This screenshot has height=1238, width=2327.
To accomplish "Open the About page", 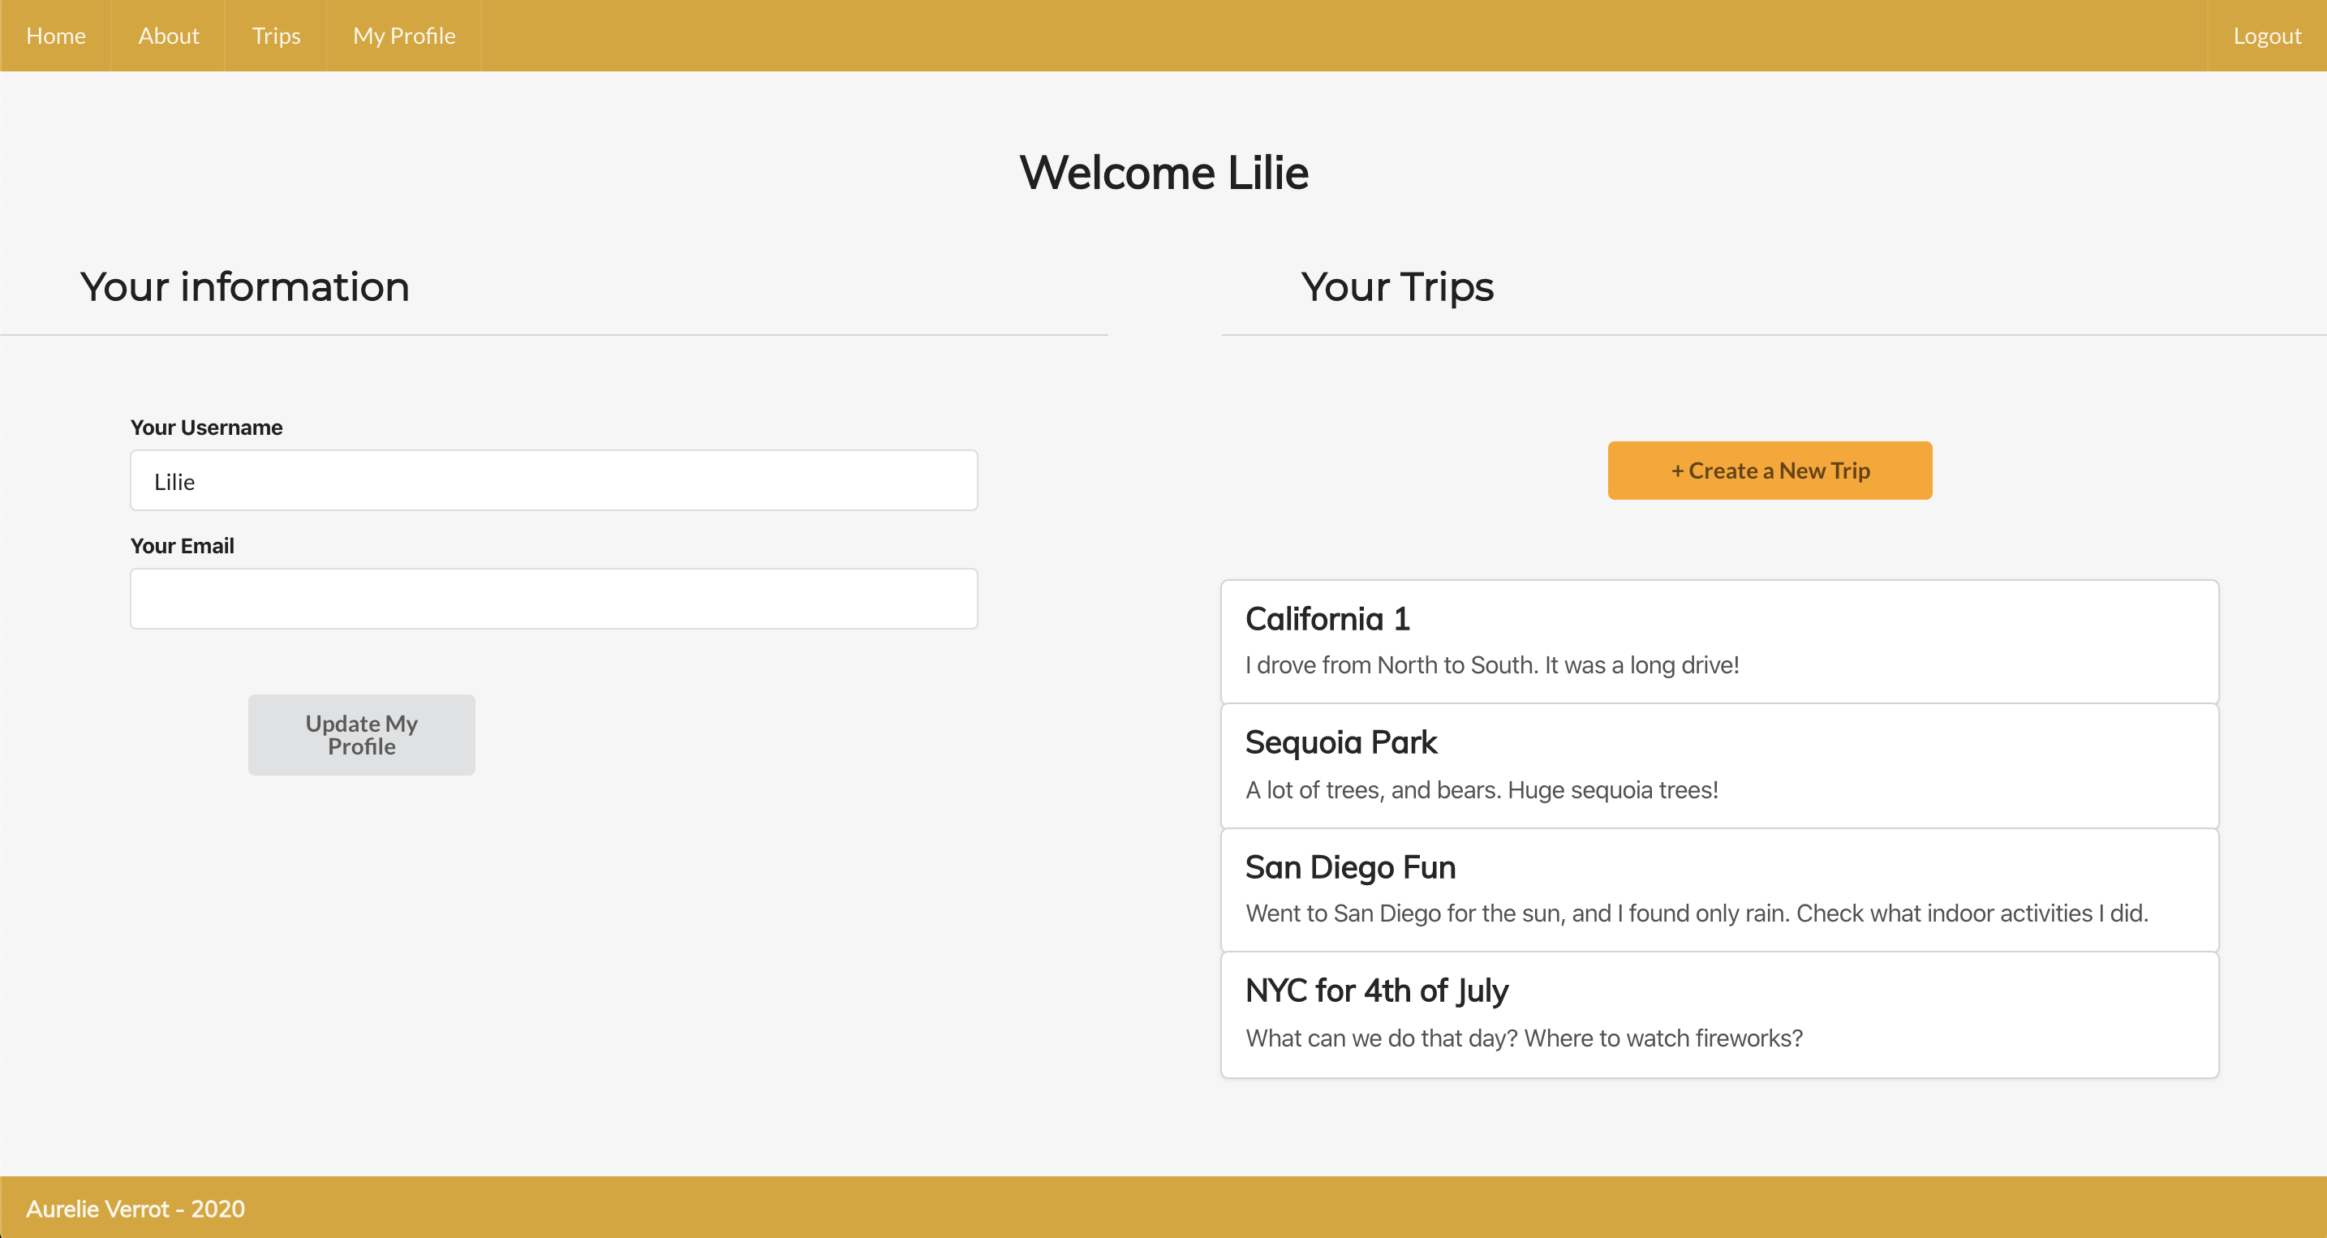I will [x=168, y=37].
